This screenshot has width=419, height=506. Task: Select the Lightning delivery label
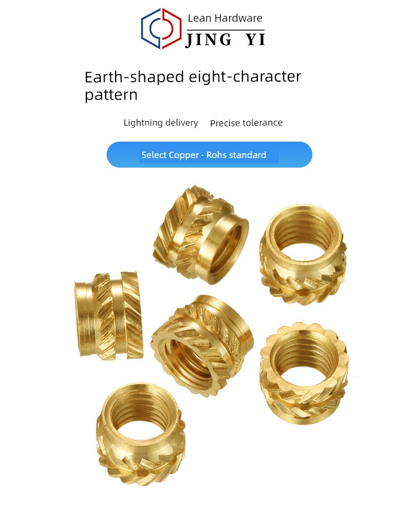coord(161,123)
